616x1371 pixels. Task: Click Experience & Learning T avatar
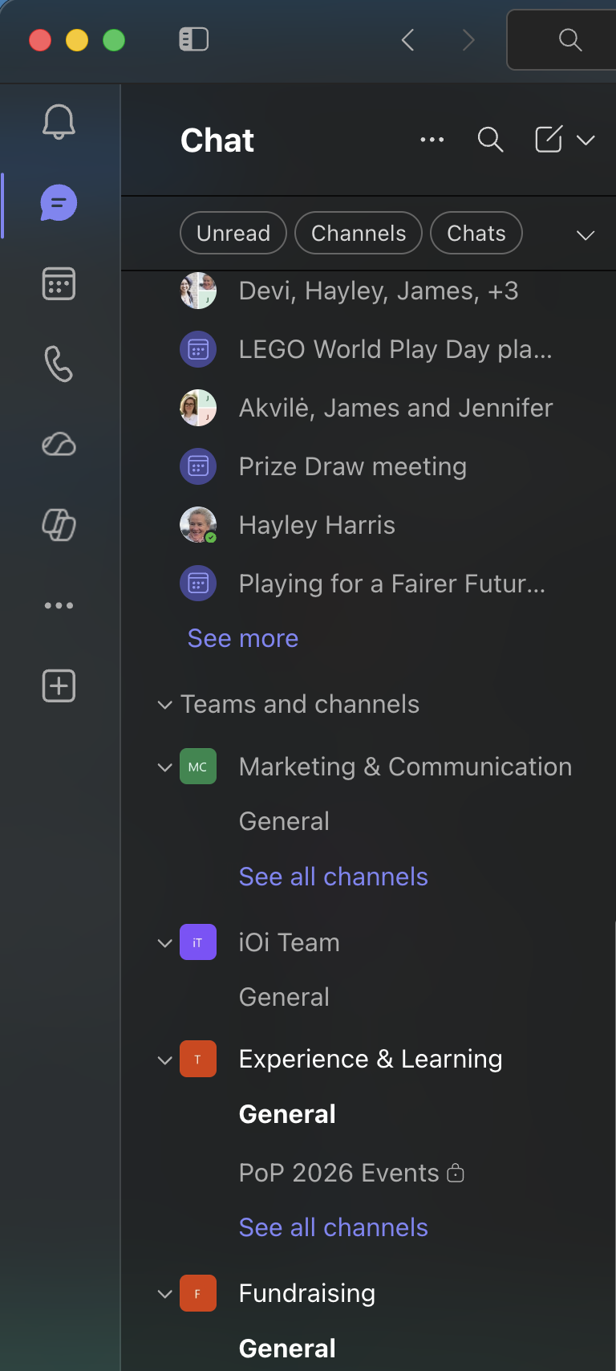pos(198,1060)
